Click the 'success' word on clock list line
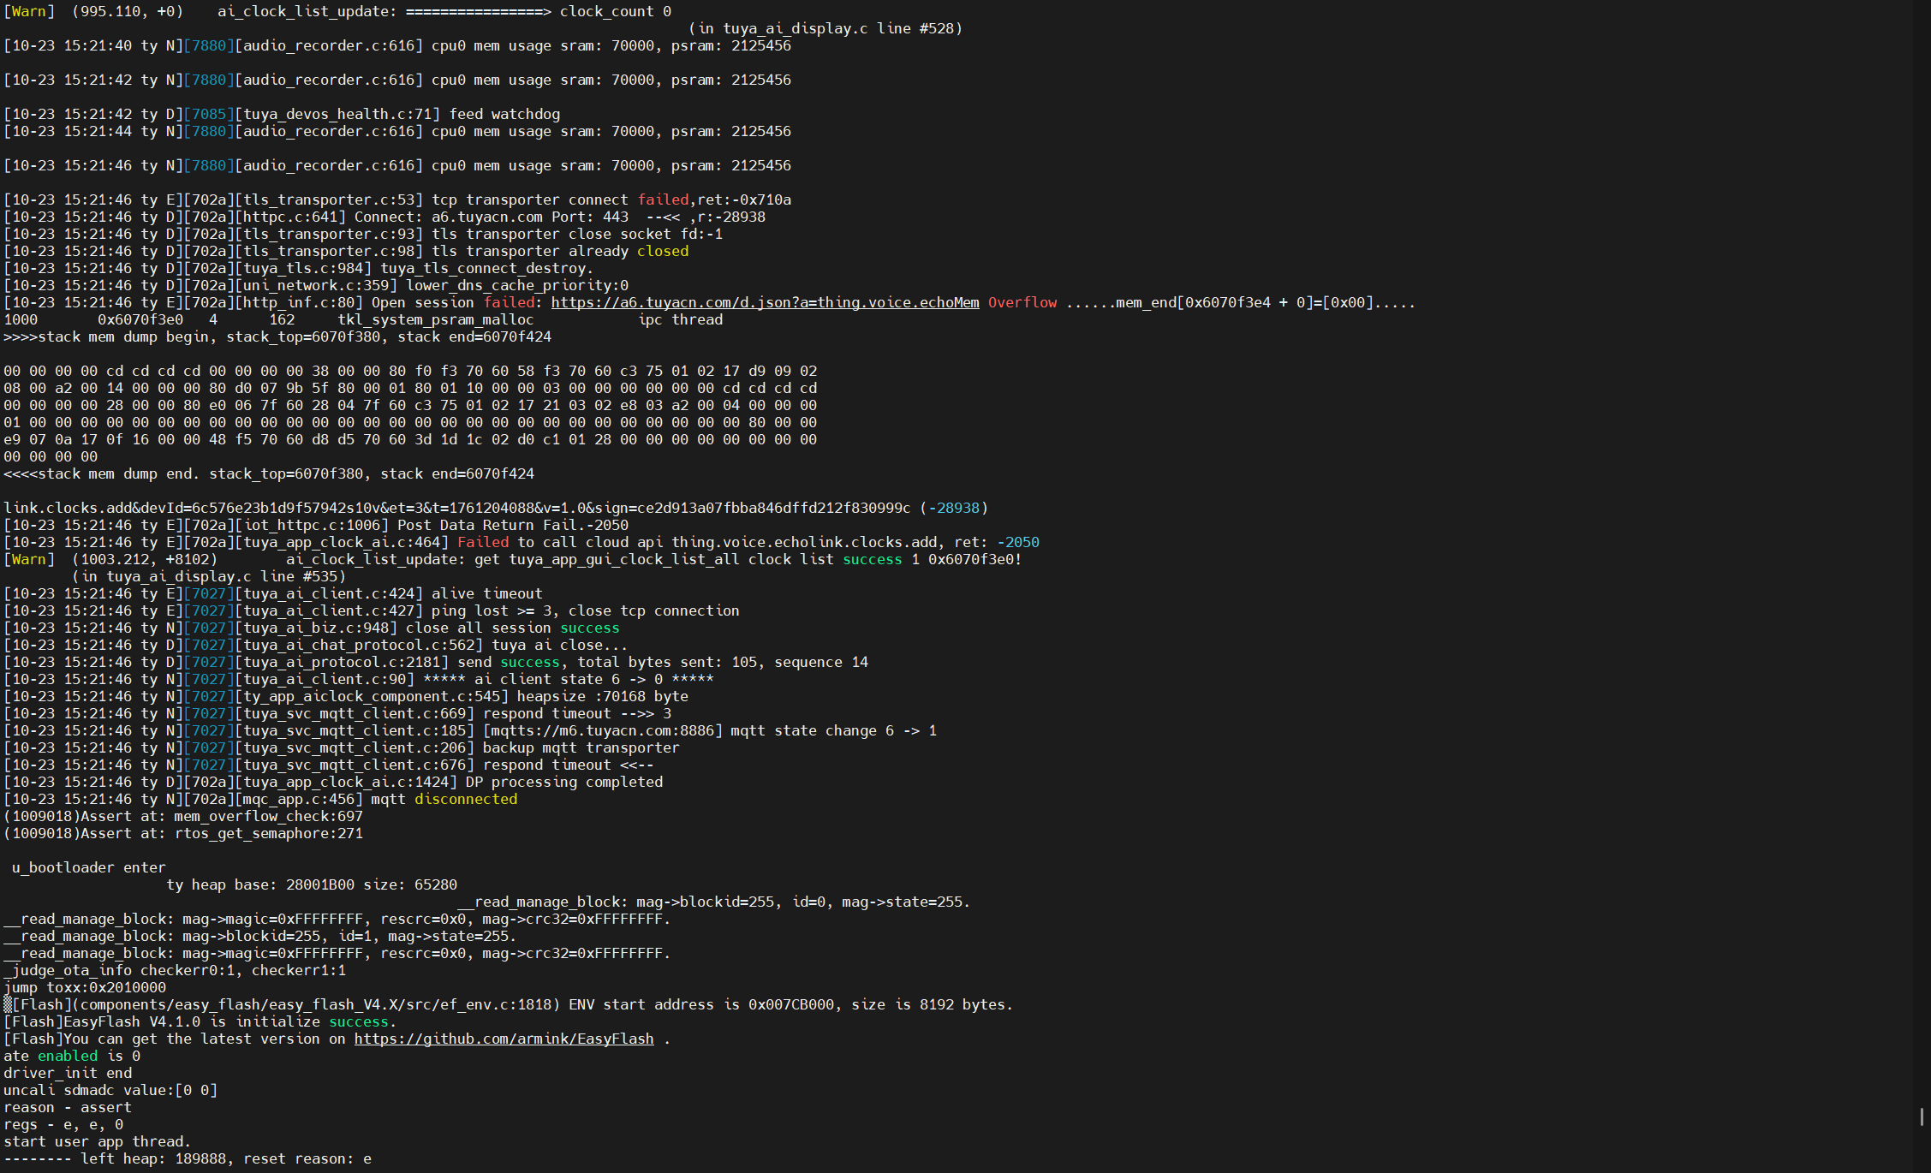The height and width of the screenshot is (1173, 1931). click(872, 559)
